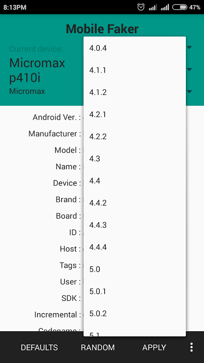
Task: Open the three-dot overflow menu
Action: click(x=191, y=347)
